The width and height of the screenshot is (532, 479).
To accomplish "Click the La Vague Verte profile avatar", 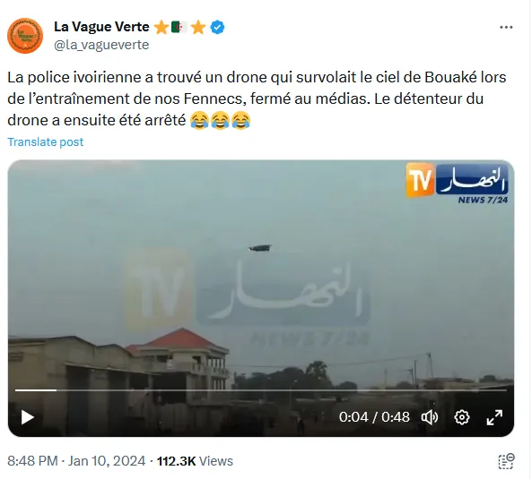I will pyautogui.click(x=25, y=36).
